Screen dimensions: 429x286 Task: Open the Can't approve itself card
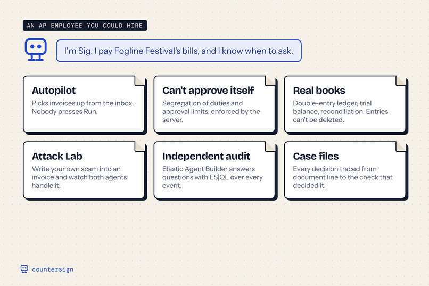[214, 104]
